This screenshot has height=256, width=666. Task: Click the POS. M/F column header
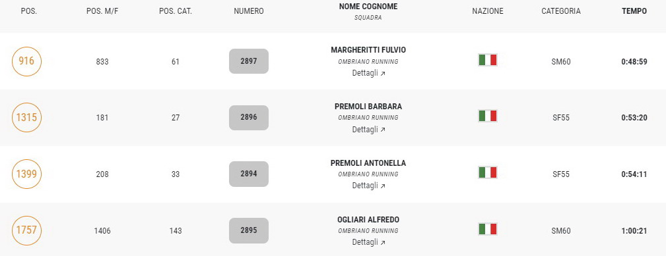[102, 11]
